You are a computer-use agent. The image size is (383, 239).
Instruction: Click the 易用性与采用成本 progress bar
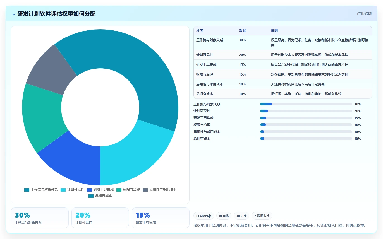[306, 132]
